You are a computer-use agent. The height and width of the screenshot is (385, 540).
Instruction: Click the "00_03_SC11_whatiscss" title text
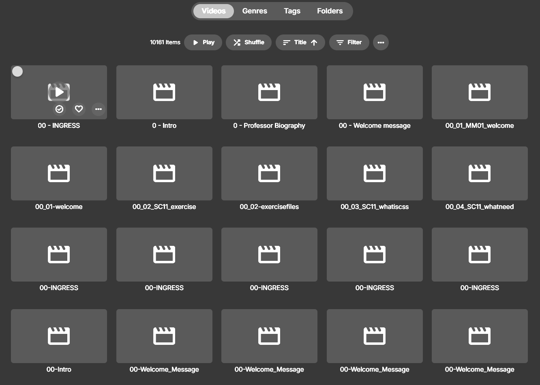point(375,207)
